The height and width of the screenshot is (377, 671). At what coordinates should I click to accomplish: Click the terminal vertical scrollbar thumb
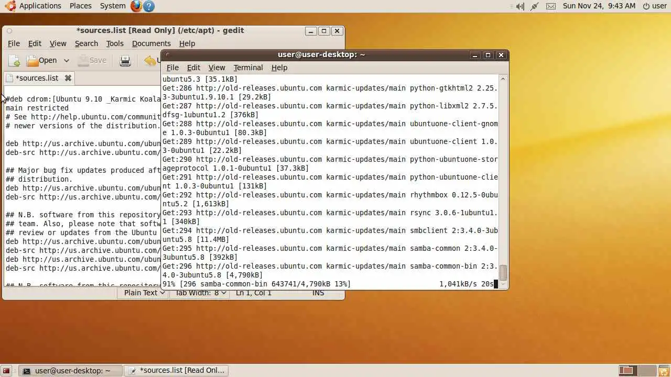pos(503,273)
